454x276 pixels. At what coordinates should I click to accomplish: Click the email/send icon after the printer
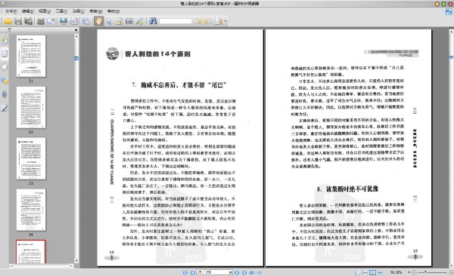(51, 21)
